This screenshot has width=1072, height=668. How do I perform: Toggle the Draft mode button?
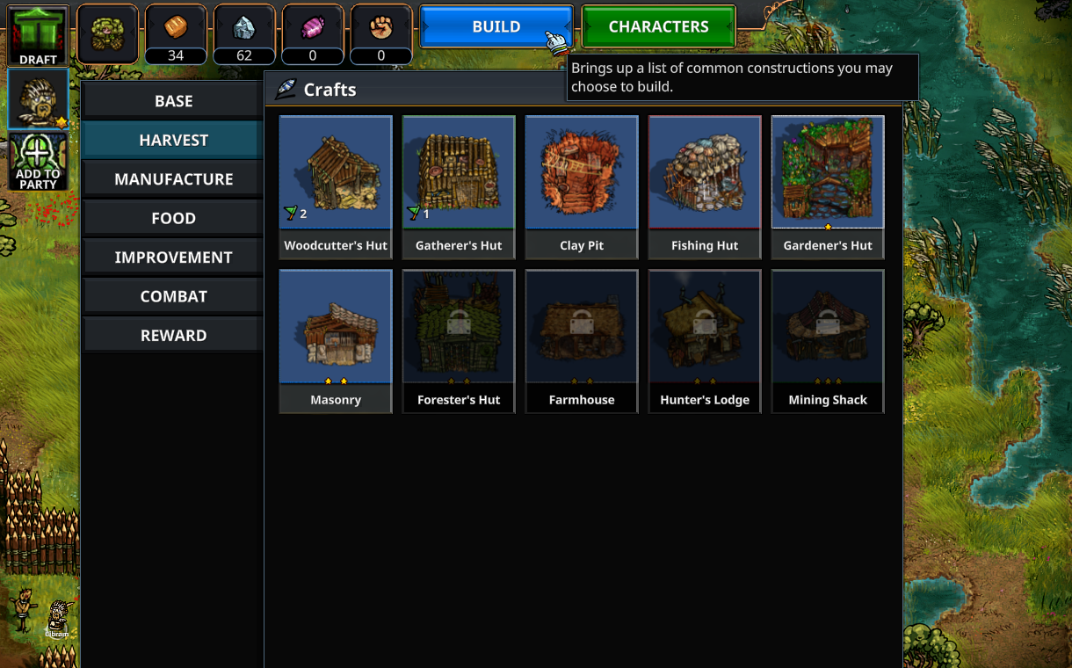point(38,36)
